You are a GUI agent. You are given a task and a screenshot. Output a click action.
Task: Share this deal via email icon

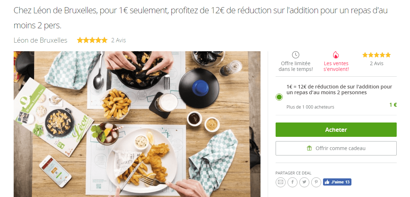(x=280, y=182)
